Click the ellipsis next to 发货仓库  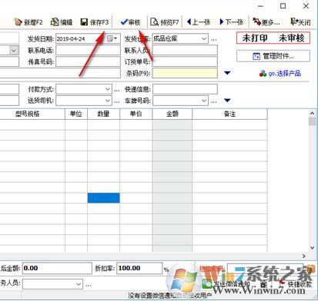213,39
